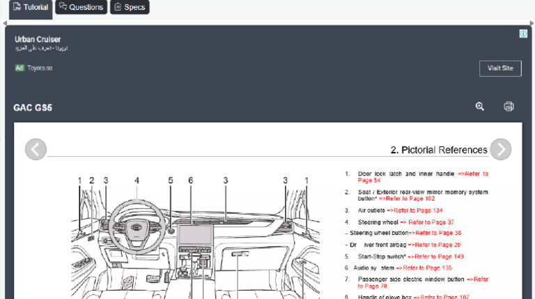The width and height of the screenshot is (535, 299).
Task: Open the Urban Cruiser ad title
Action: tap(38, 39)
